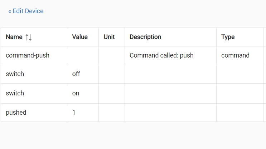Click the switch name in the off row
Viewport: 266px width, 149px height.
[15, 74]
